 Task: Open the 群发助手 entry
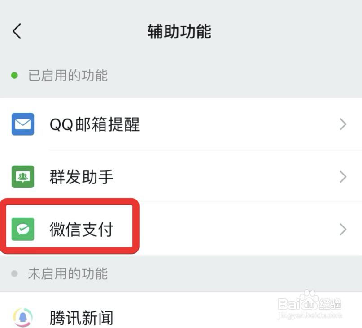click(x=181, y=177)
